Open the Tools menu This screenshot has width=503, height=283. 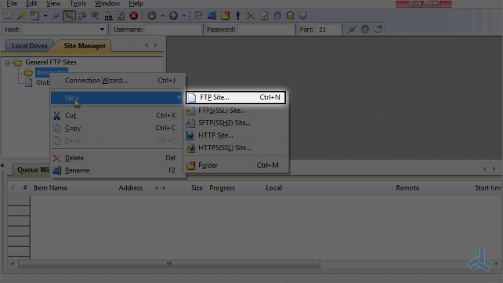[78, 3]
